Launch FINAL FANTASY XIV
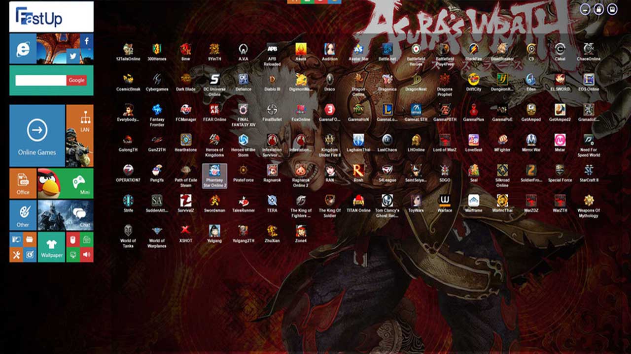Image resolution: width=631 pixels, height=354 pixels. pyautogui.click(x=243, y=110)
